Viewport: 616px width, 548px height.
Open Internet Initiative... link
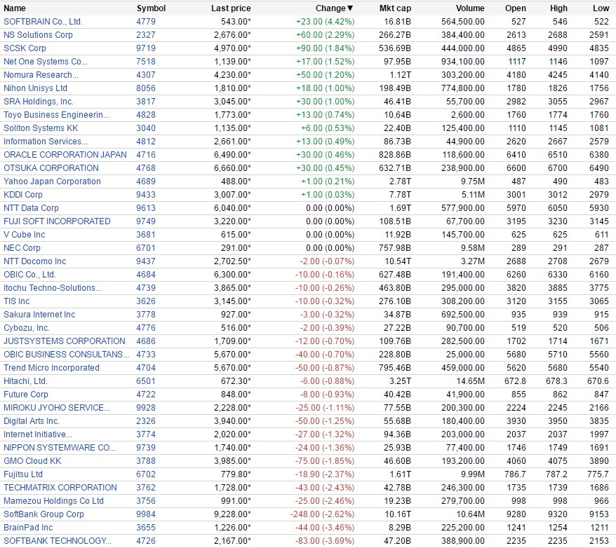38,435
